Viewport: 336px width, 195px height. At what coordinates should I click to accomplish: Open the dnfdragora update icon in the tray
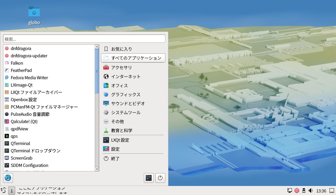coord(297,191)
